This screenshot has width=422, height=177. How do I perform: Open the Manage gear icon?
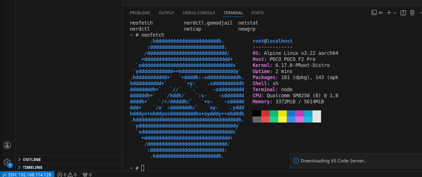(x=7, y=162)
